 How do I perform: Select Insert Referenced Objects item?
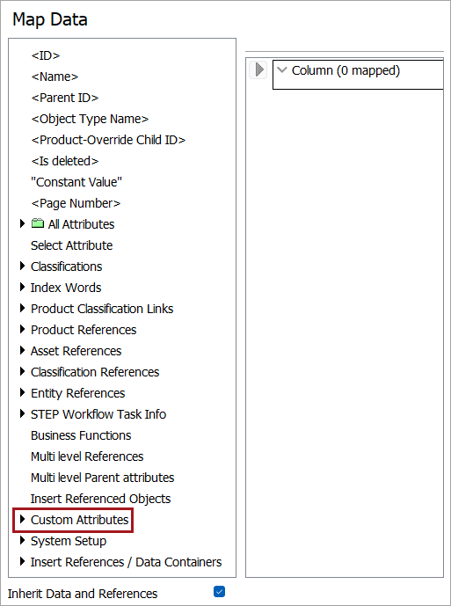point(101,499)
